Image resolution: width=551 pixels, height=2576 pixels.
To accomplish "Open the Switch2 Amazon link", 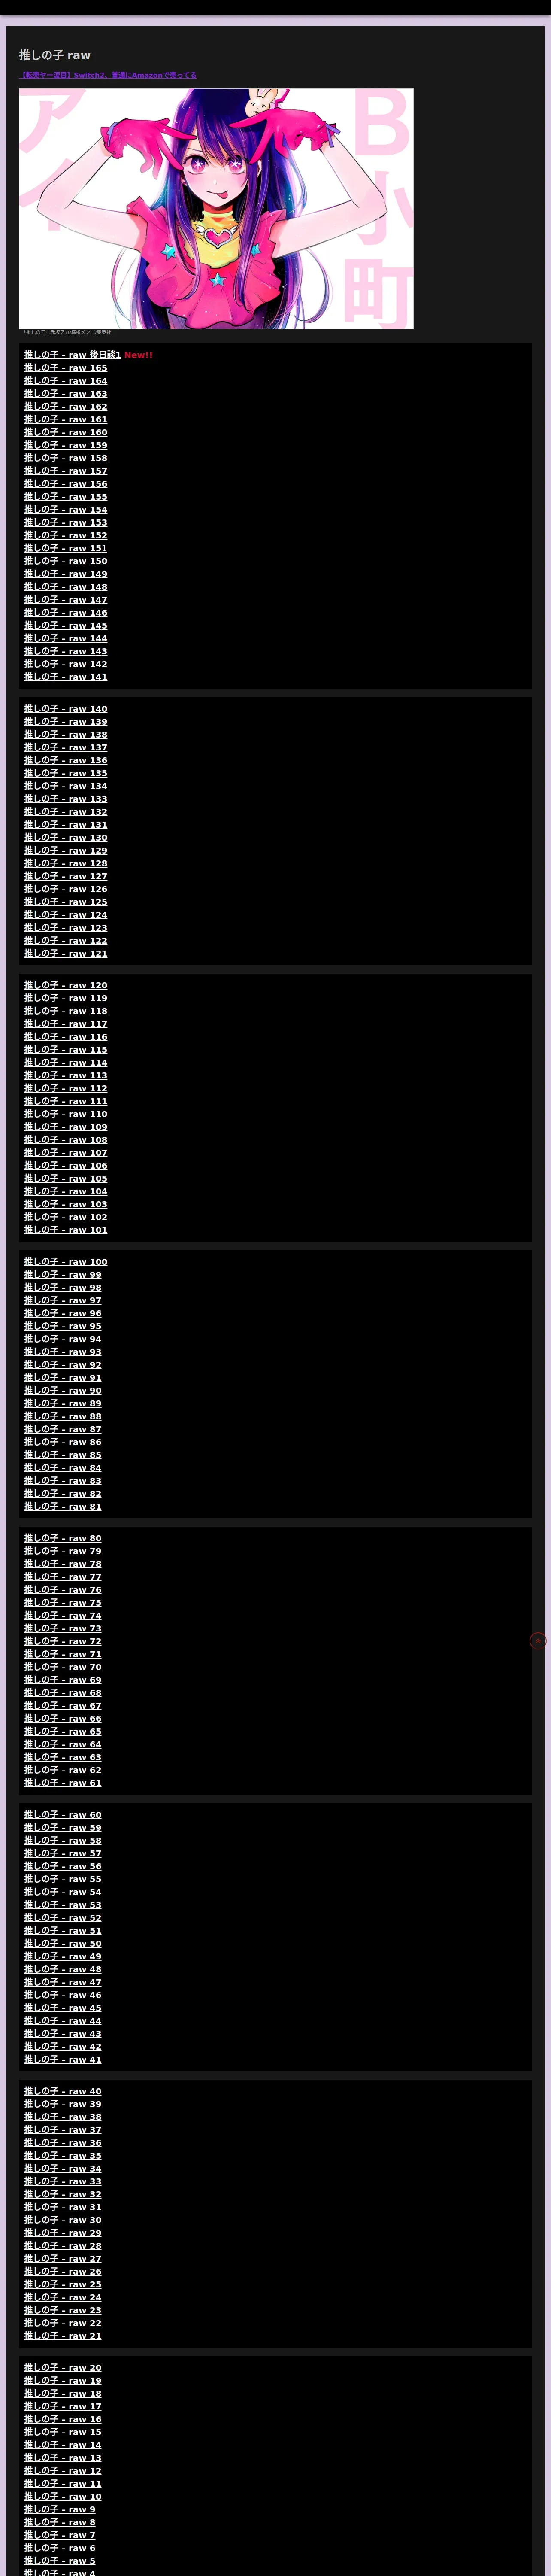I will coord(109,75).
